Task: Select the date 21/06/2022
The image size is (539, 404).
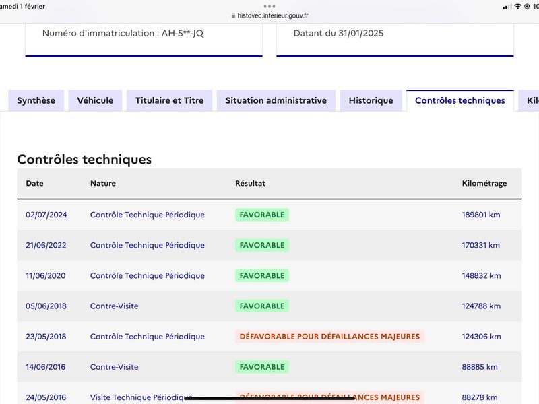Action: point(46,245)
